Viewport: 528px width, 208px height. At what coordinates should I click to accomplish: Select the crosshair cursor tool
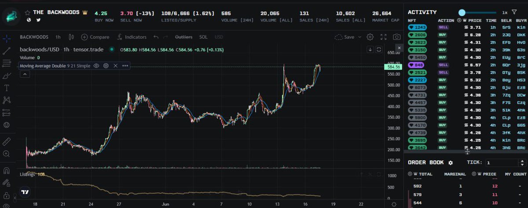6,38
